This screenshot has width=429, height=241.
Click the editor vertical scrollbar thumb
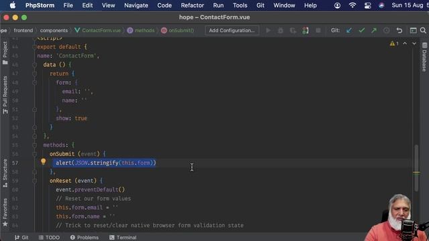click(x=416, y=168)
